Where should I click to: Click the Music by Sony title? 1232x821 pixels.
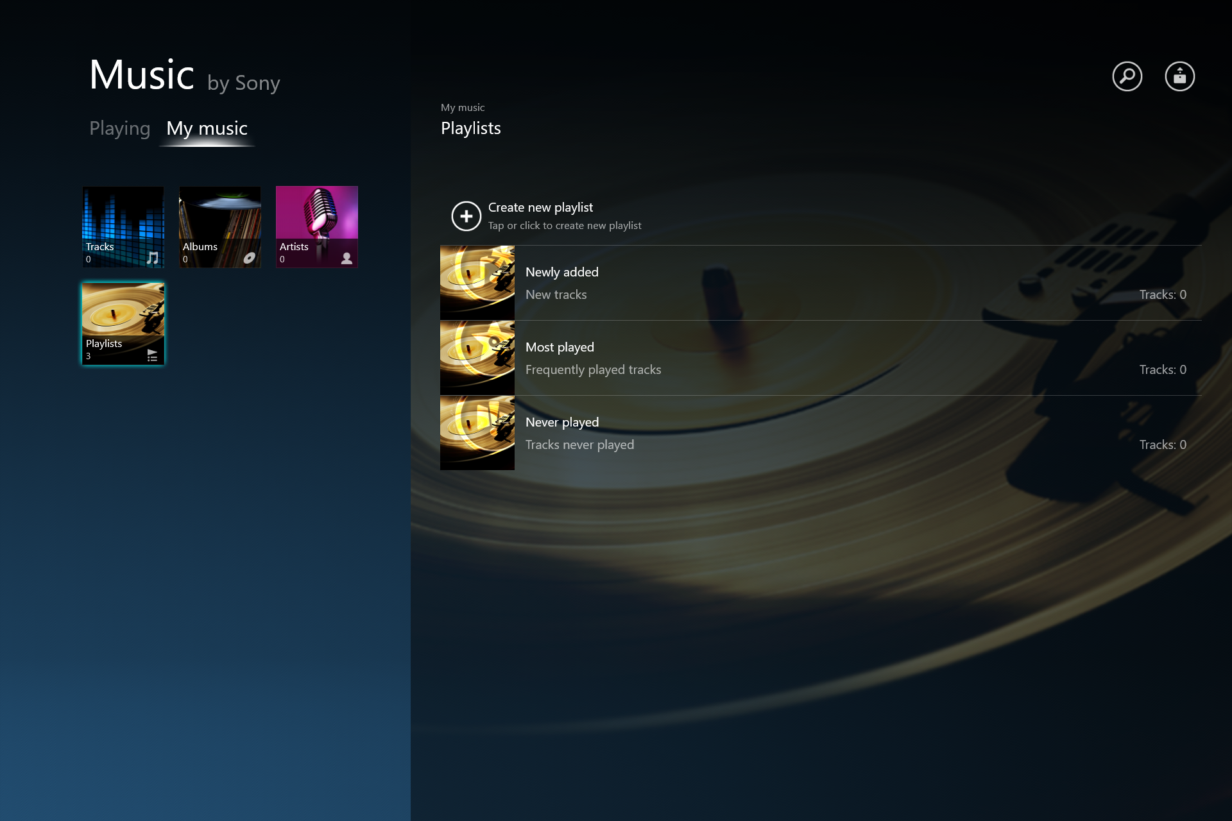tap(185, 76)
